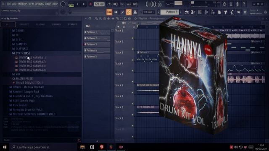269x151 pixels.
Task: Click the plus button right of Pattern 3
Action: coord(180,12)
